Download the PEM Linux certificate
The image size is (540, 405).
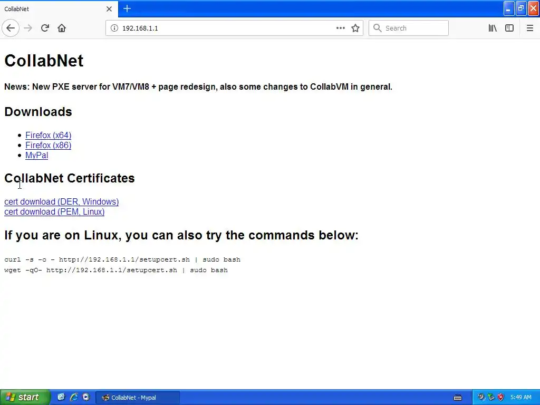click(x=54, y=211)
